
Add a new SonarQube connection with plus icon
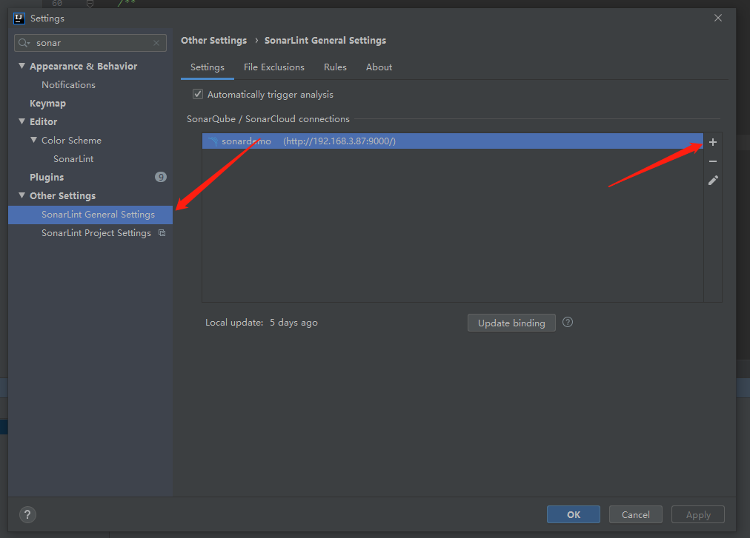(x=713, y=142)
